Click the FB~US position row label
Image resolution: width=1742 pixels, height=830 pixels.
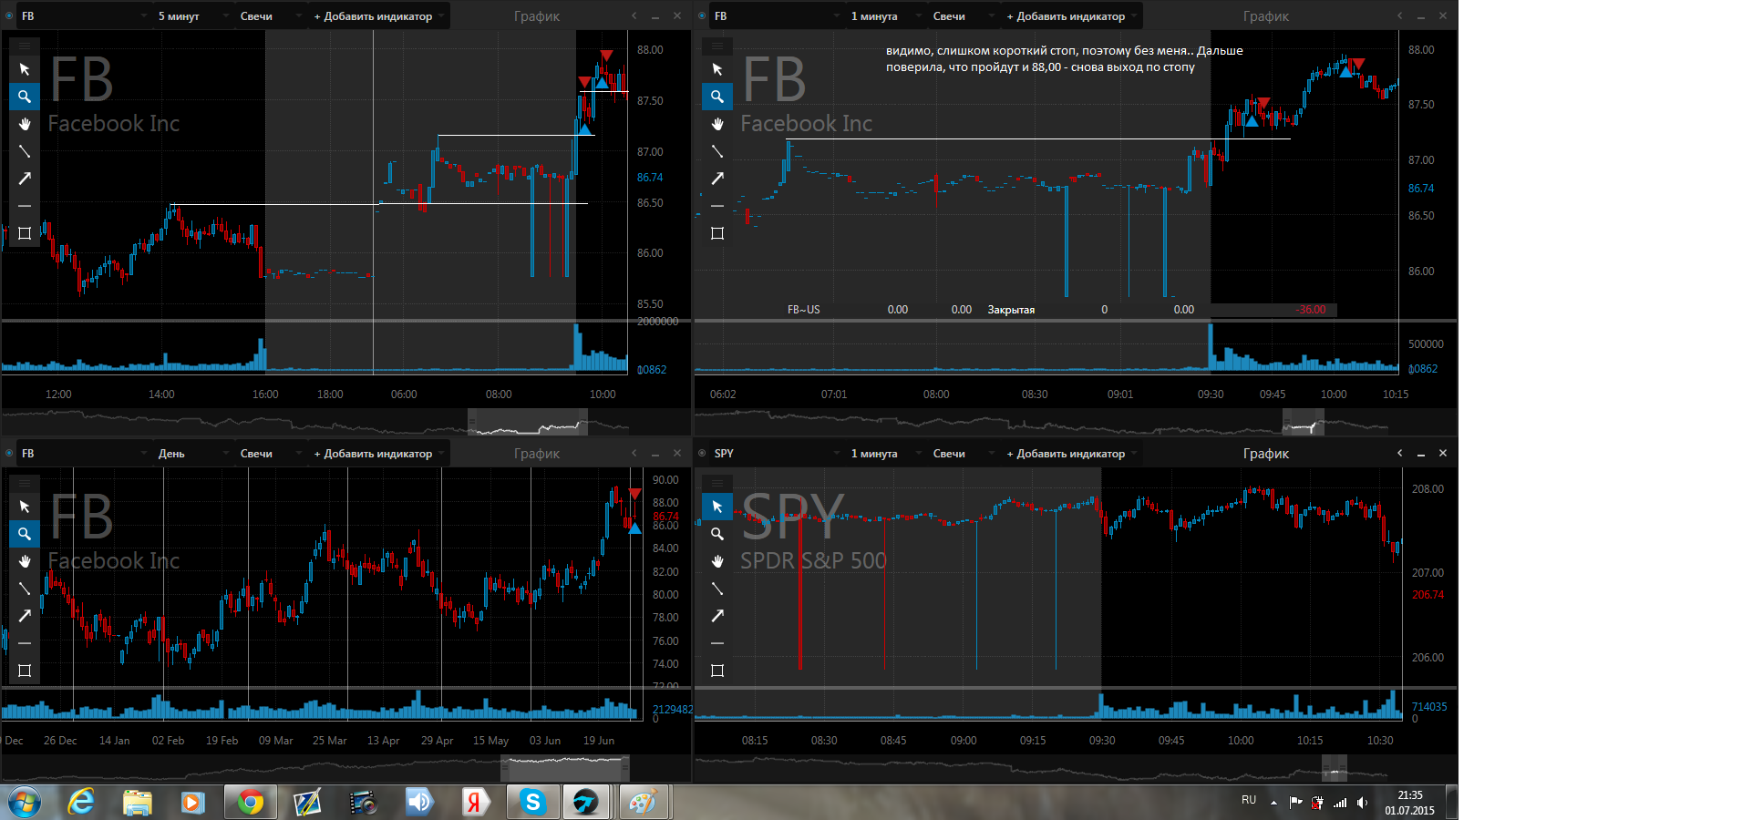pyautogui.click(x=803, y=310)
